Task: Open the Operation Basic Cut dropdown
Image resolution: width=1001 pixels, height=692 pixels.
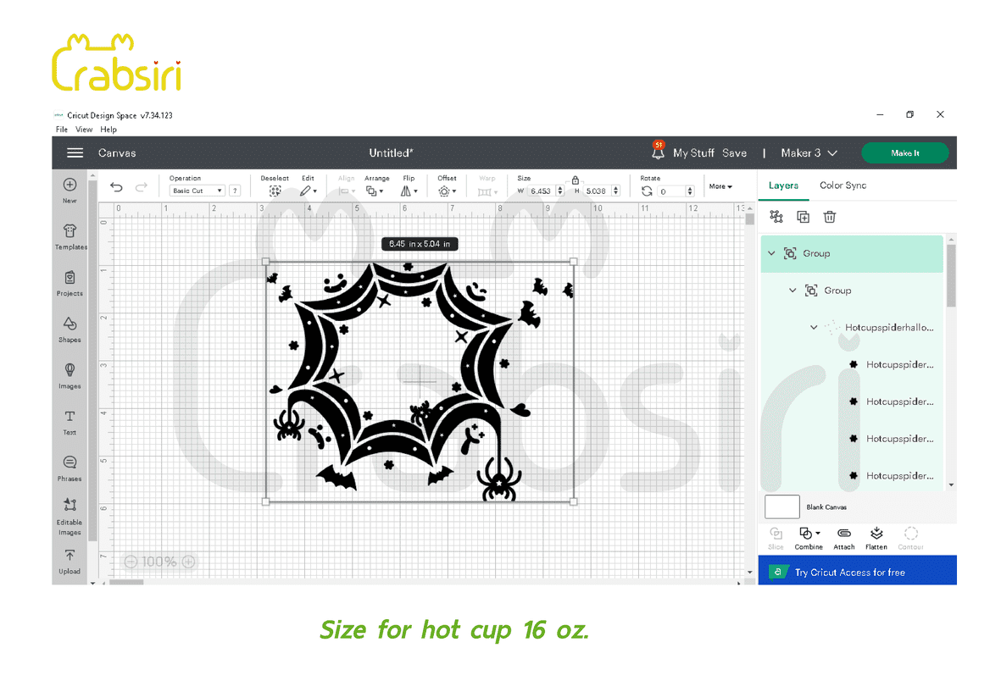Action: click(x=197, y=191)
